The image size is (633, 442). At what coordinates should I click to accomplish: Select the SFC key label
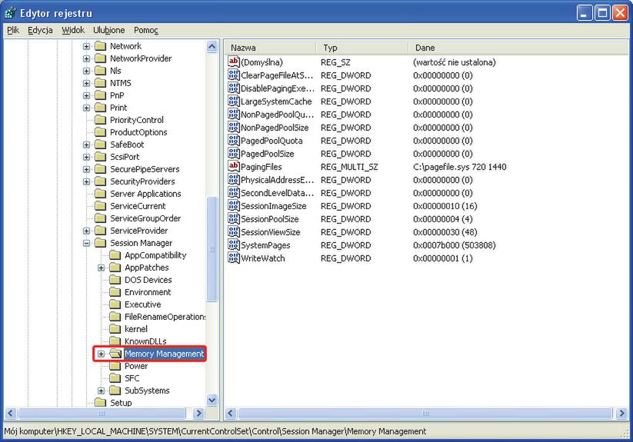point(132,378)
